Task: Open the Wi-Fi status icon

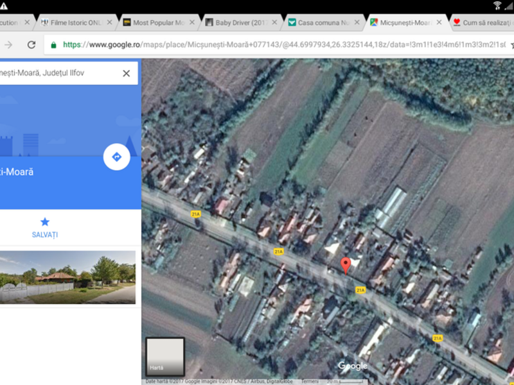Action: click(x=497, y=6)
